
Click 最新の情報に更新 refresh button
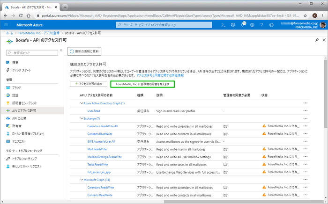pos(84,51)
